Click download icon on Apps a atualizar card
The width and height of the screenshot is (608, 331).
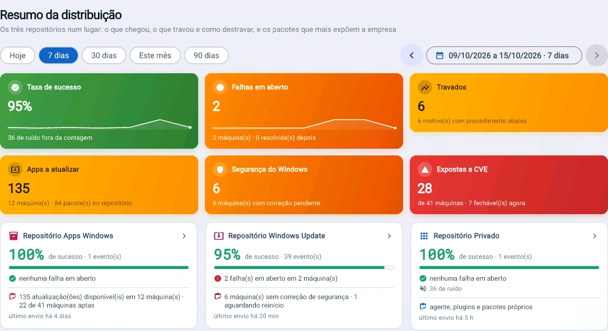(x=15, y=169)
